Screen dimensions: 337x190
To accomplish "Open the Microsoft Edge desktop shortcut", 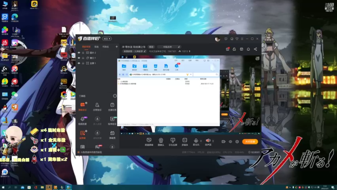I will point(15,18).
